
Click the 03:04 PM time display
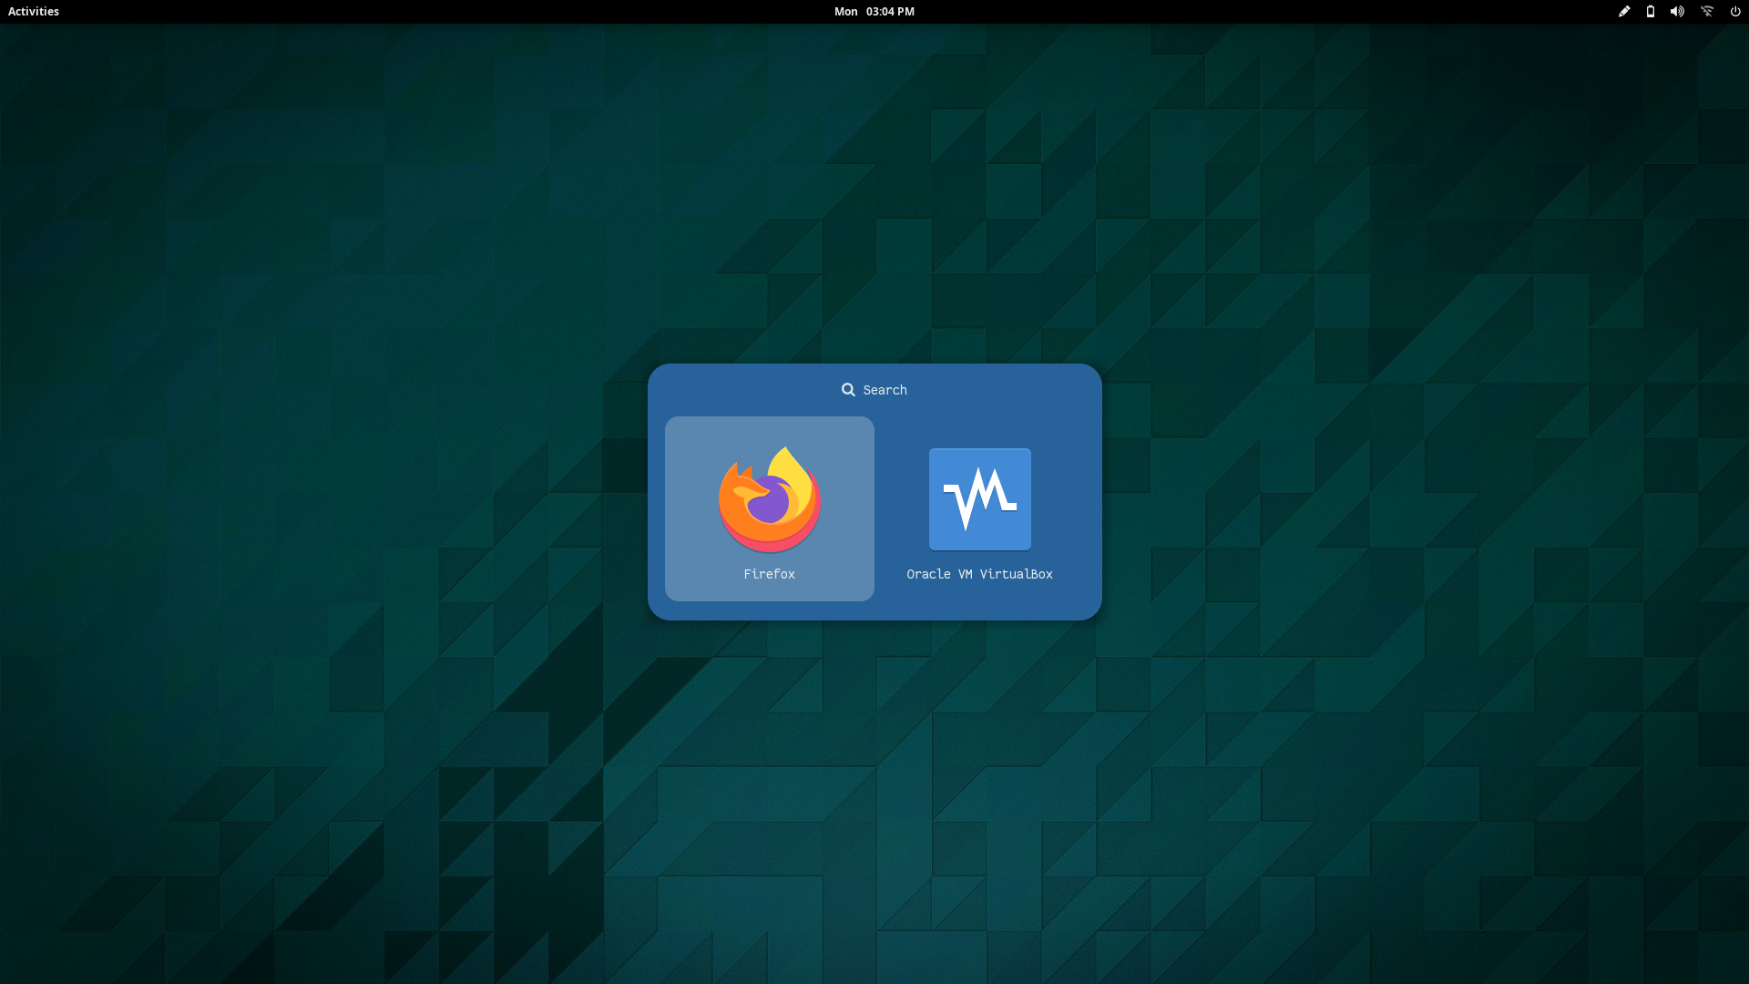click(890, 12)
